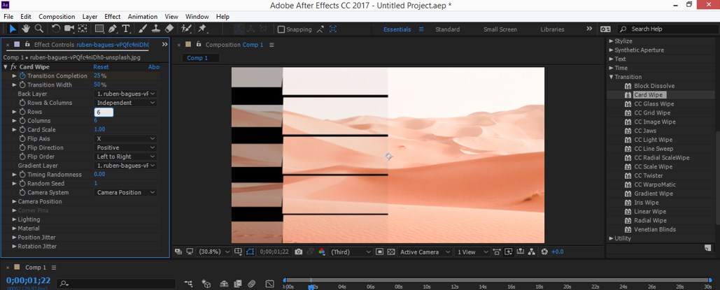Open the Flip Order dropdown
This screenshot has width=720, height=290.
(125, 157)
